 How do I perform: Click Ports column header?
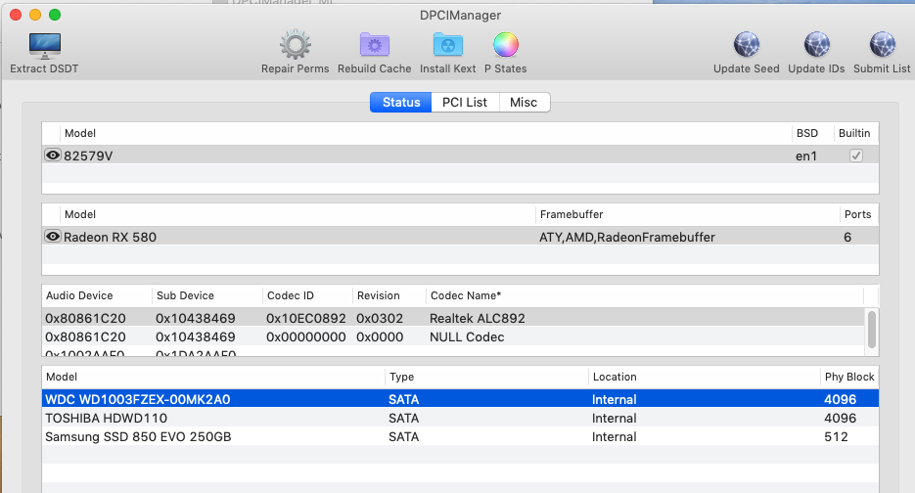pyautogui.click(x=857, y=214)
